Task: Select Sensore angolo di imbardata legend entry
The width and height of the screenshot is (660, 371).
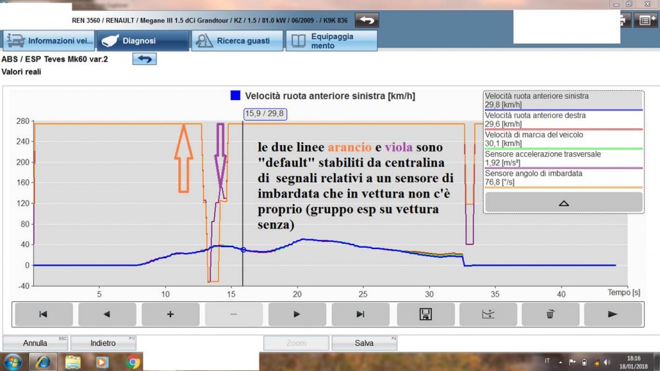Action: point(563,178)
